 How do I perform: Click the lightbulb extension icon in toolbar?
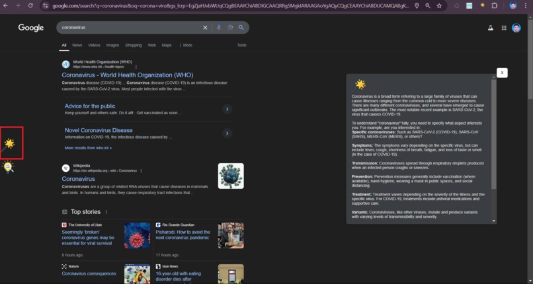(482, 5)
